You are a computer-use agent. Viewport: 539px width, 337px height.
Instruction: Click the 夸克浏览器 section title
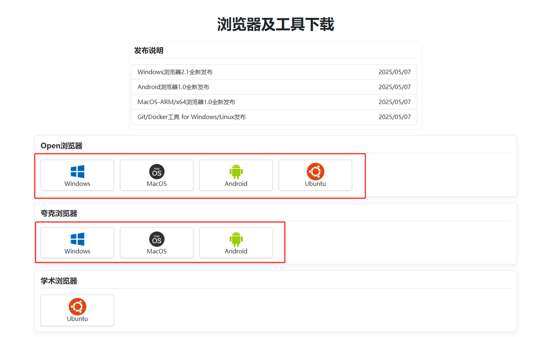[x=59, y=213]
